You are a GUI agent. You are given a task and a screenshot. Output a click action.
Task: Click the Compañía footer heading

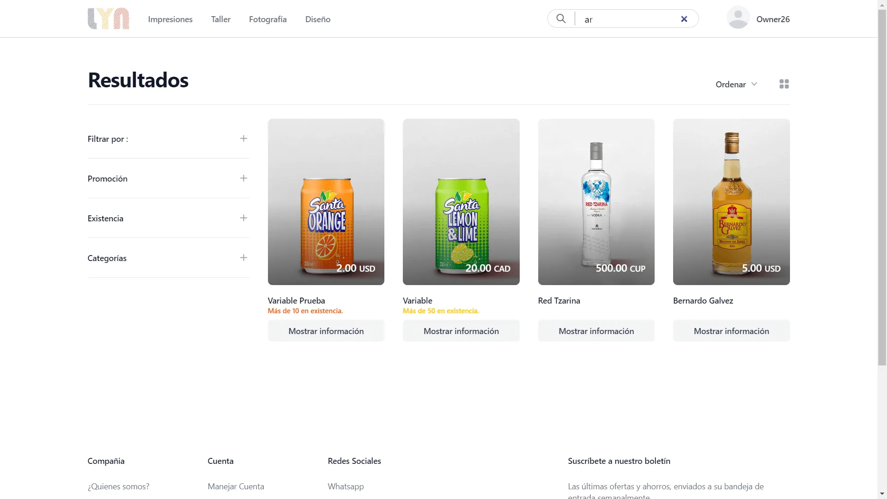[x=106, y=461]
